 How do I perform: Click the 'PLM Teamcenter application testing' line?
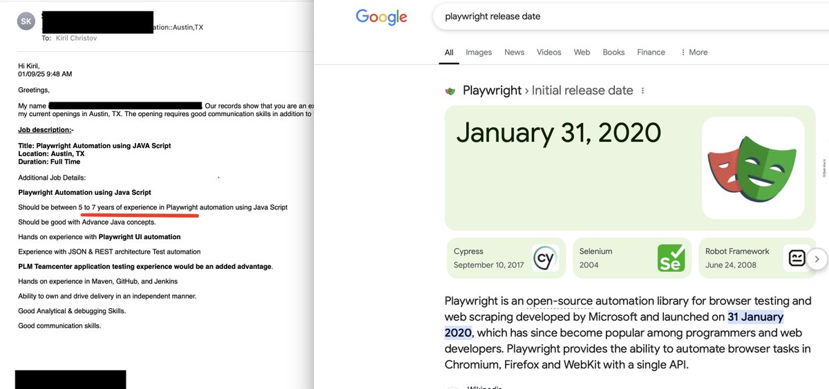click(146, 266)
